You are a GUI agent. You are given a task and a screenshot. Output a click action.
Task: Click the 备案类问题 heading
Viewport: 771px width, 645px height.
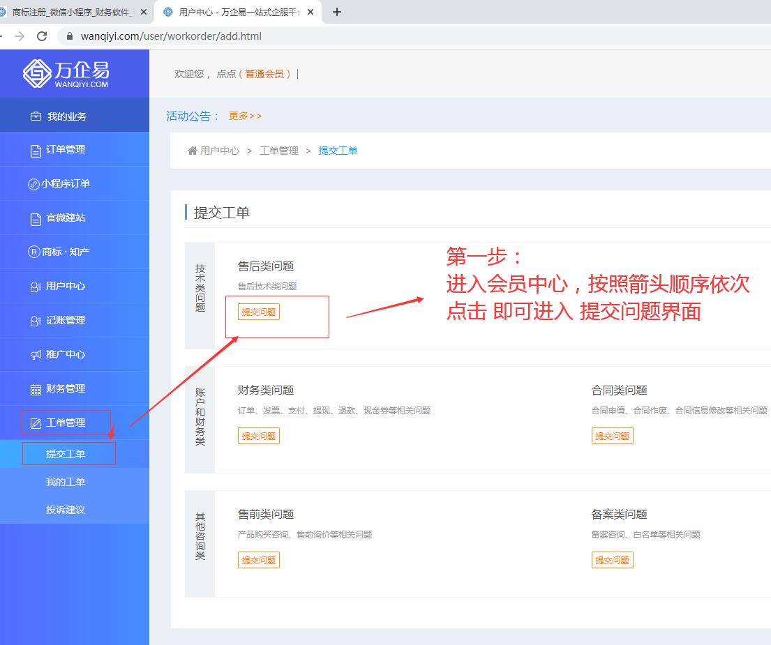[x=619, y=514]
